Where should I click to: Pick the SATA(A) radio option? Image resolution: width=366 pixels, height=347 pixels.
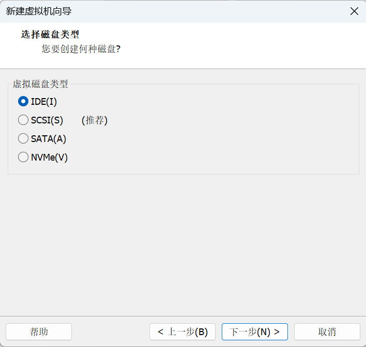coord(23,138)
